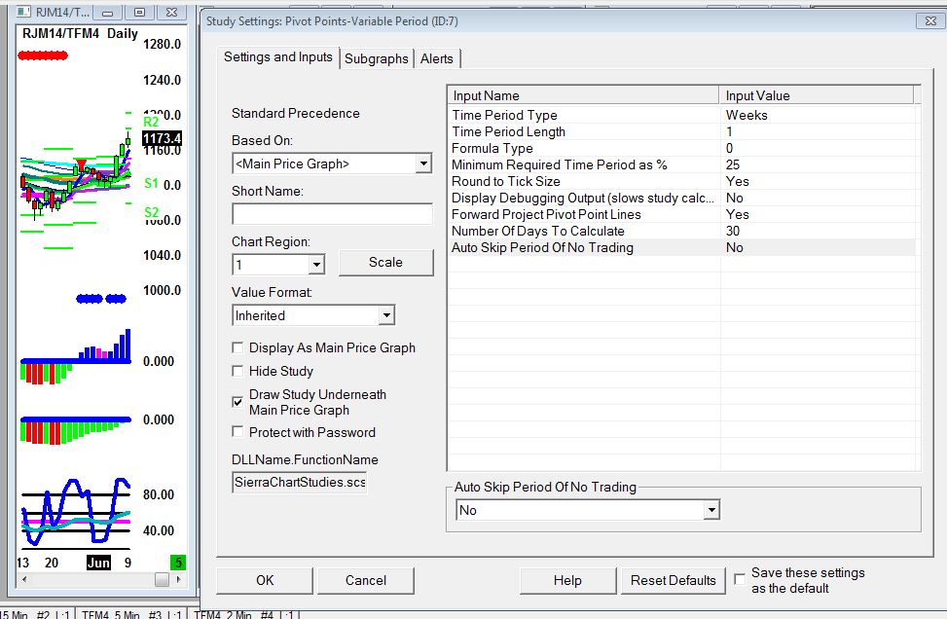Close the Study Settings dialog

click(x=930, y=21)
